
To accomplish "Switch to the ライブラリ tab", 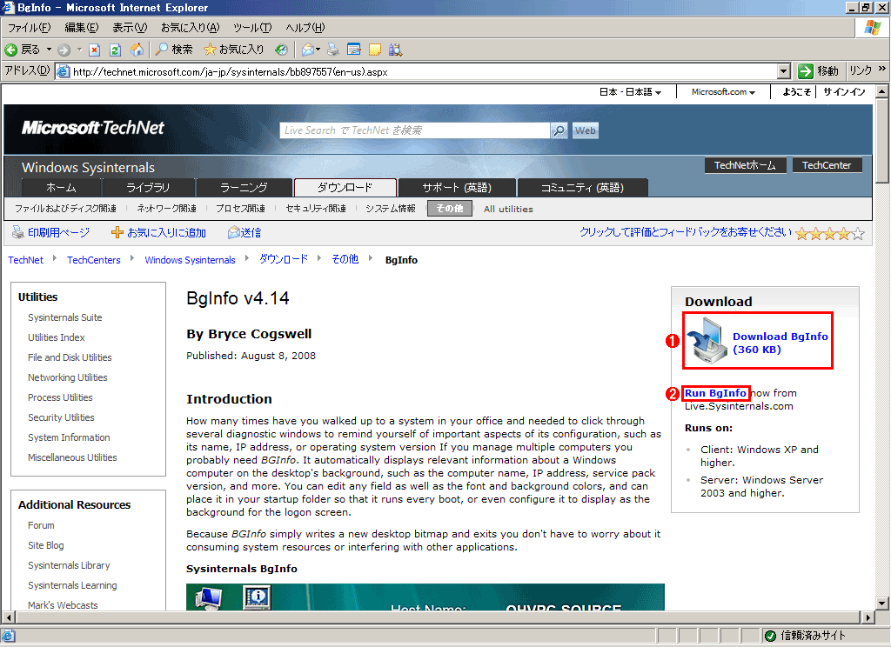I will tap(148, 188).
